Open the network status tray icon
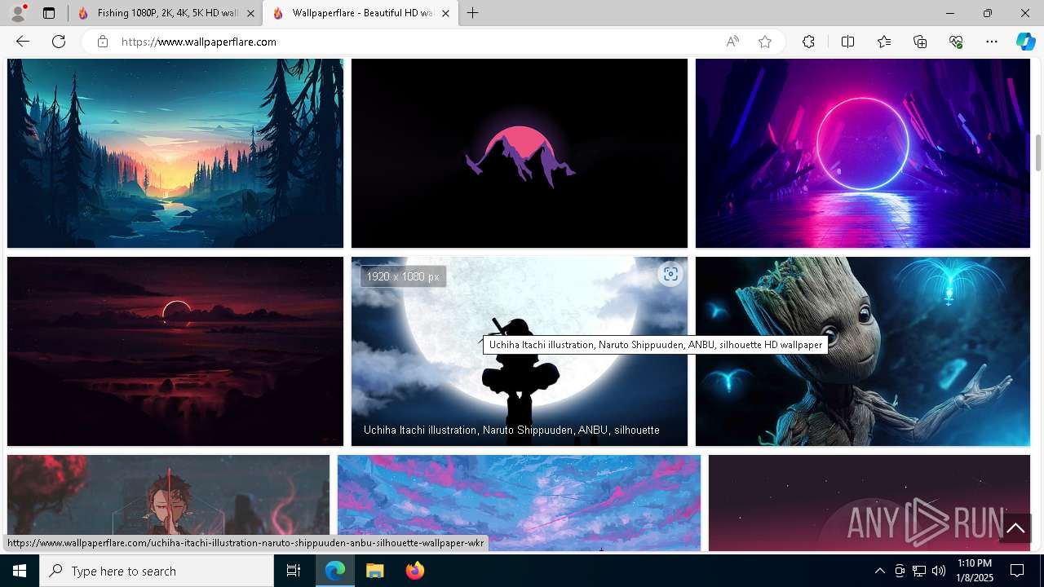Viewport: 1044px width, 587px height. click(x=919, y=571)
